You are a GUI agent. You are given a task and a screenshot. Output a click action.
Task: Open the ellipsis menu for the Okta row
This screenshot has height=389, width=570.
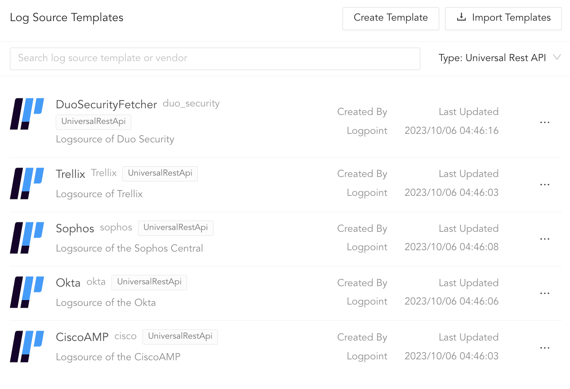[545, 293]
